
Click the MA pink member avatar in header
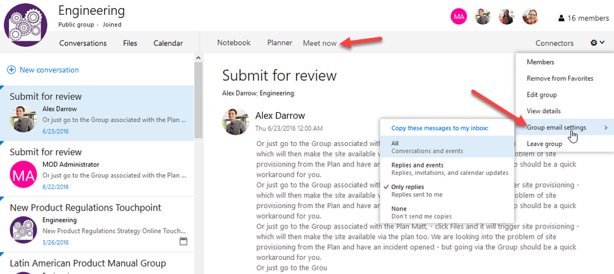(459, 17)
